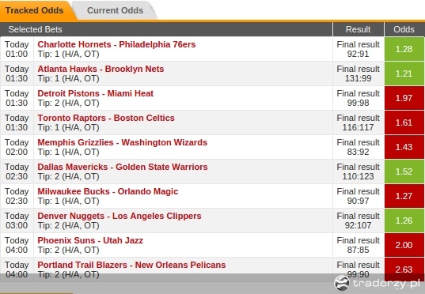Viewport: 425px width, 294px height.
Task: Open Milwaukee Bucks - Orlando Magic match
Action: click(x=108, y=191)
